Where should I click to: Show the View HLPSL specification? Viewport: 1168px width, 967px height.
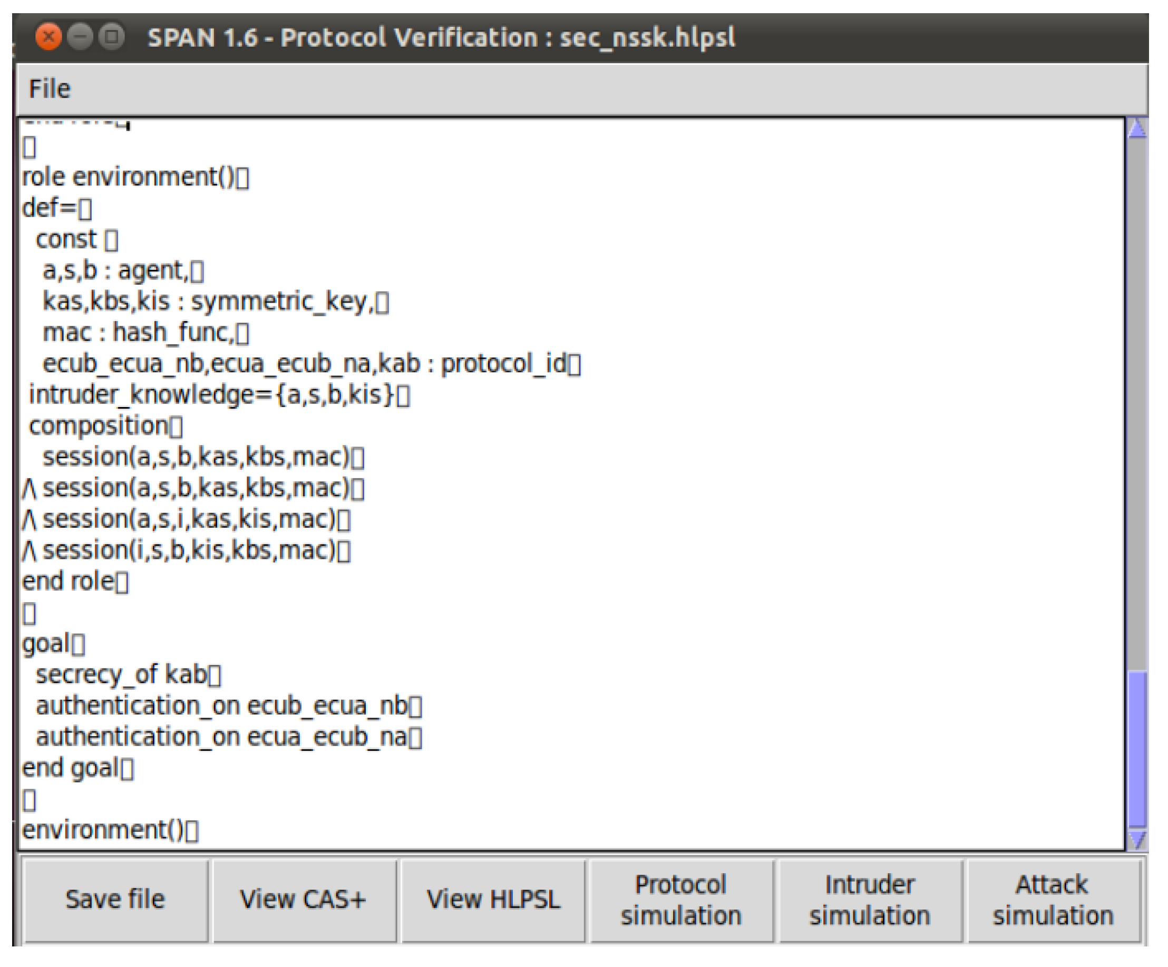(493, 900)
